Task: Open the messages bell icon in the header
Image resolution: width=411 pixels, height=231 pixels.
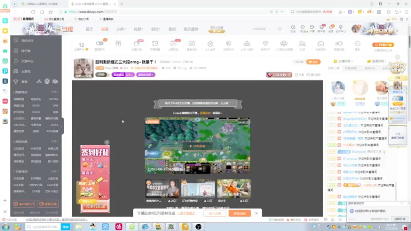Action: pyautogui.click(x=331, y=27)
